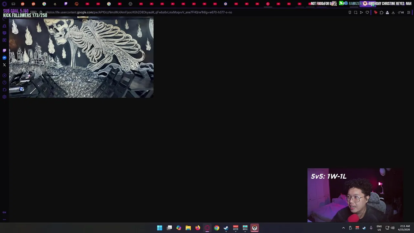Open History clock icon in sidebar
This screenshot has width=414, height=233.
pos(4,83)
